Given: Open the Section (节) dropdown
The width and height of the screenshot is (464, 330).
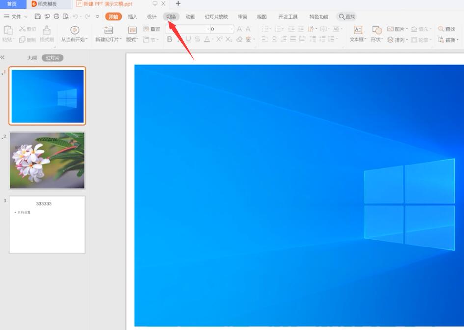Looking at the screenshot, I should [151, 39].
